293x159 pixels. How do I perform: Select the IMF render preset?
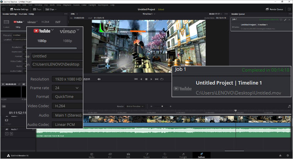click(58, 22)
